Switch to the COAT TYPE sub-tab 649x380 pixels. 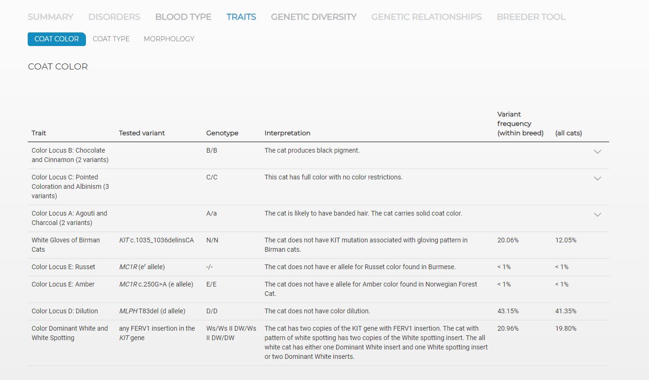coord(111,39)
